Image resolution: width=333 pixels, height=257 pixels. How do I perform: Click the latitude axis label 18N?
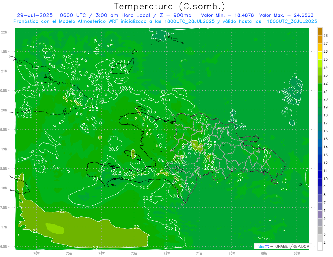[x=4, y=188]
